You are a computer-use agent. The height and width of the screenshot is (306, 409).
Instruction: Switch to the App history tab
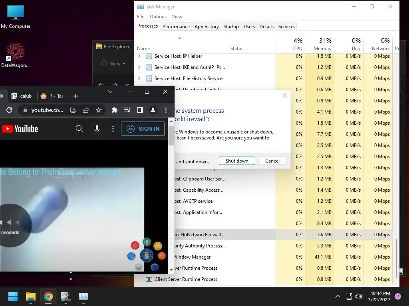coord(206,27)
